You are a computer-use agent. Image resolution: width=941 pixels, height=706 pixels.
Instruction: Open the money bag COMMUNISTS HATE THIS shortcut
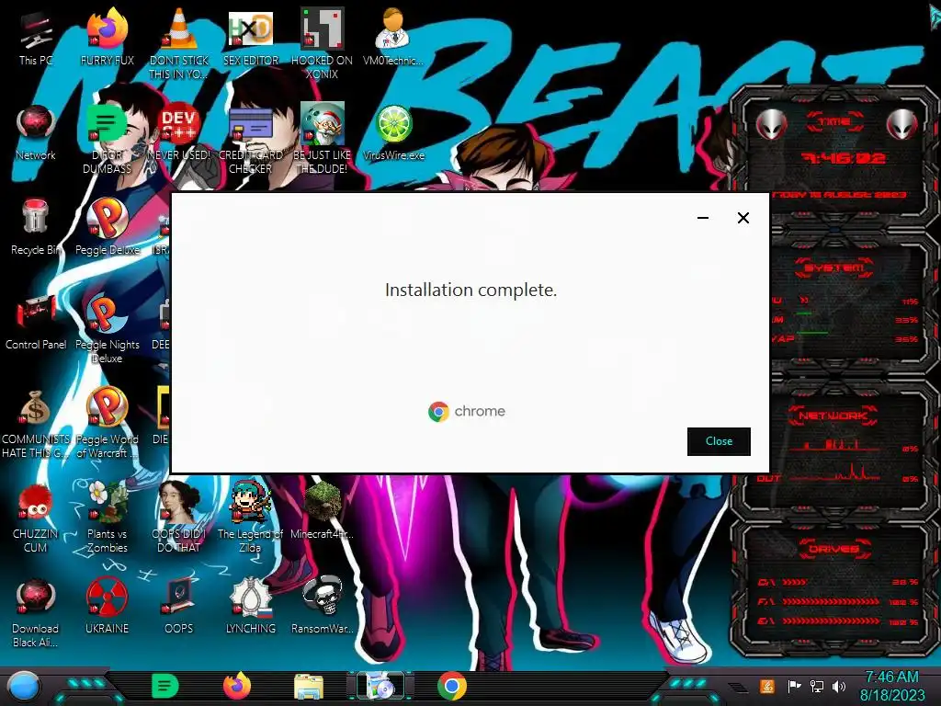36,424
